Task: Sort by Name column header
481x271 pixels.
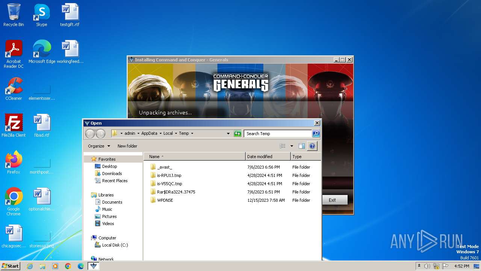Action: (194, 157)
